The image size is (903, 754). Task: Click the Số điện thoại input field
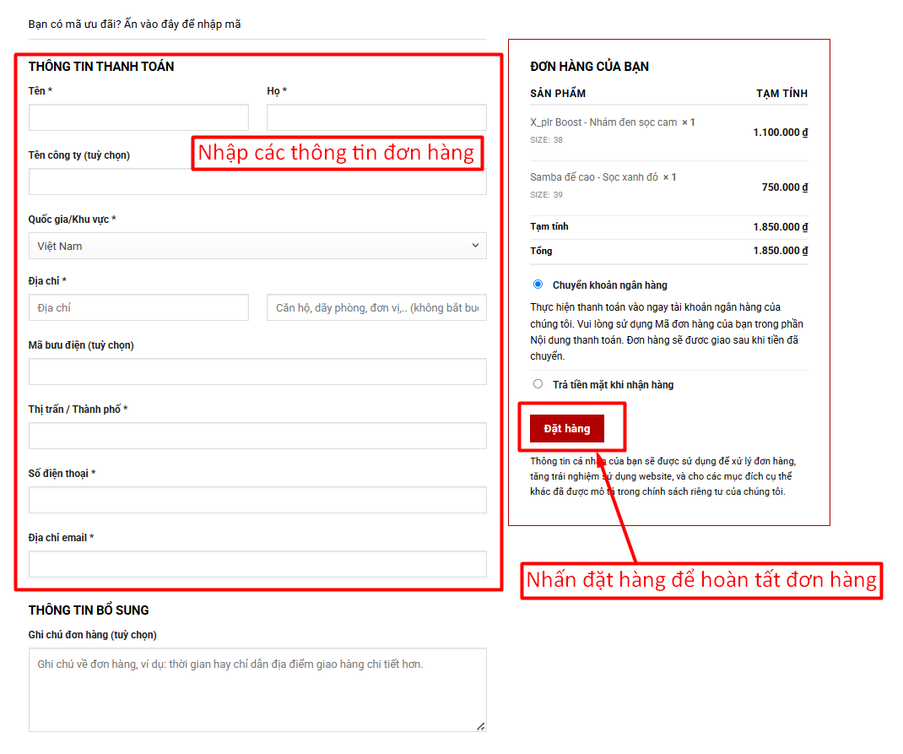point(257,500)
